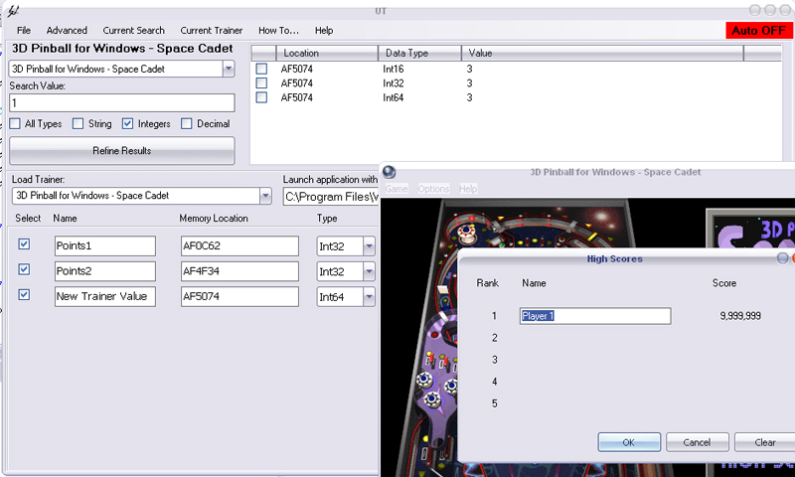
Task: Click the Launch application path field
Action: pos(331,197)
